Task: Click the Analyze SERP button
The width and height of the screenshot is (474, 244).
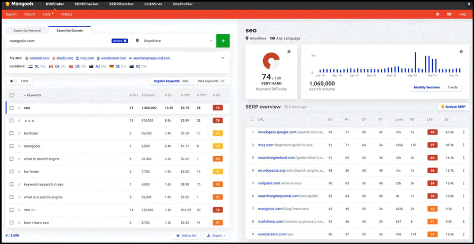Action: (453, 107)
